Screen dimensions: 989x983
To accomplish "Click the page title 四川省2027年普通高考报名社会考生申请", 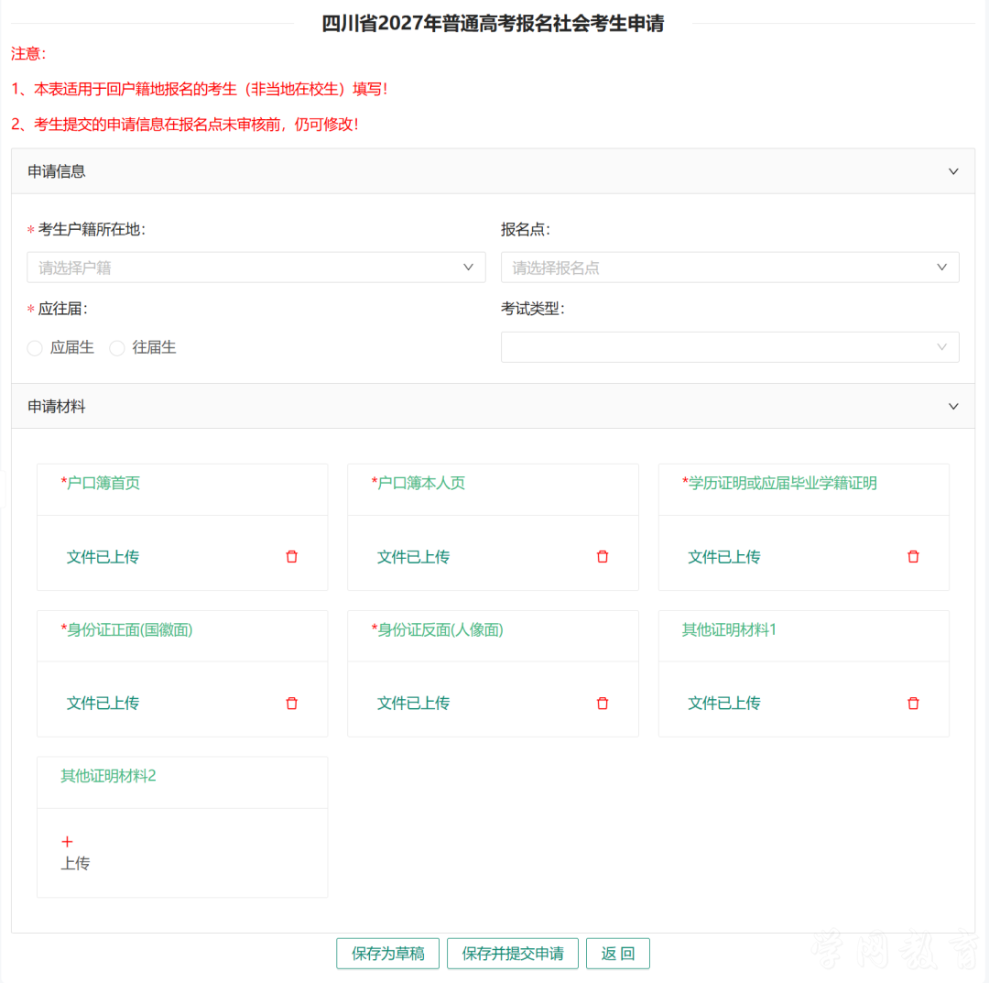I will [x=494, y=23].
